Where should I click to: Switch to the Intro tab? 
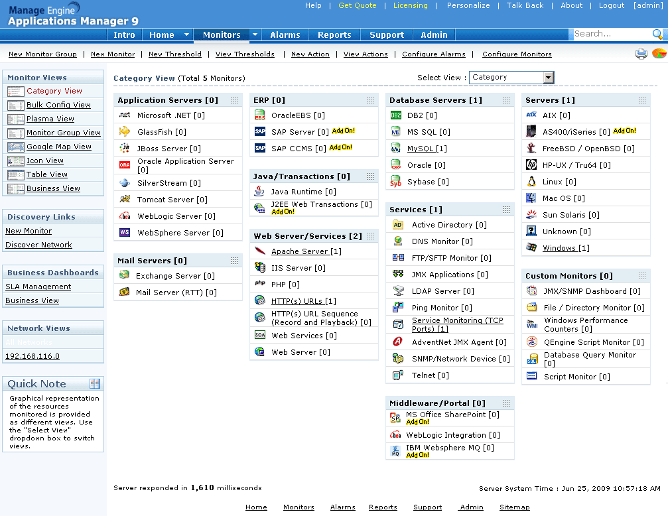click(125, 35)
